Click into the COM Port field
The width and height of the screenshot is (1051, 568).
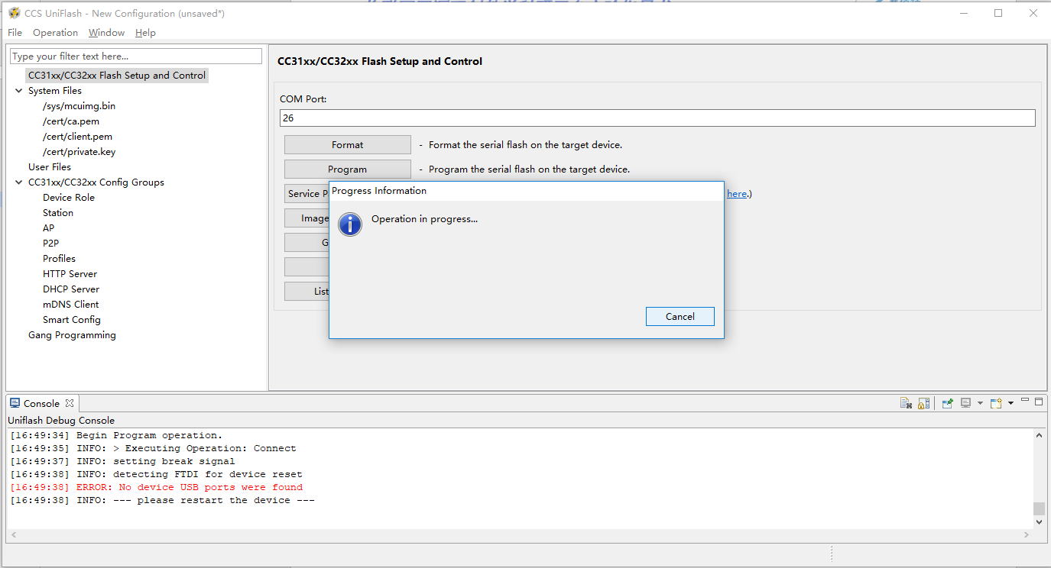(x=657, y=118)
